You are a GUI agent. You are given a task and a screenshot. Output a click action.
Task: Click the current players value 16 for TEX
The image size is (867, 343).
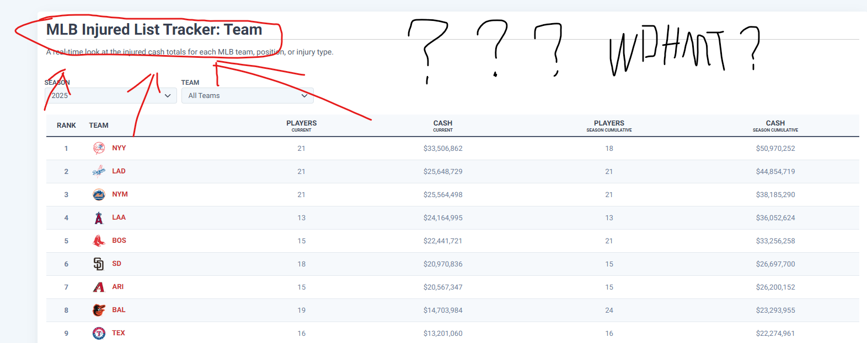click(302, 334)
